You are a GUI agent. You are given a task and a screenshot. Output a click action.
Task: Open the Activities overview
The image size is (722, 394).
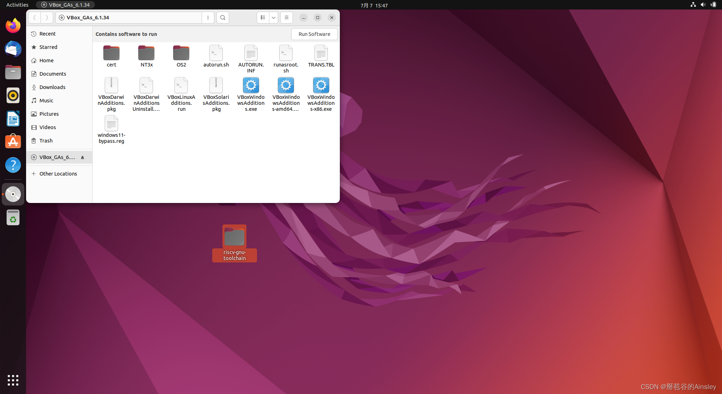pyautogui.click(x=17, y=5)
